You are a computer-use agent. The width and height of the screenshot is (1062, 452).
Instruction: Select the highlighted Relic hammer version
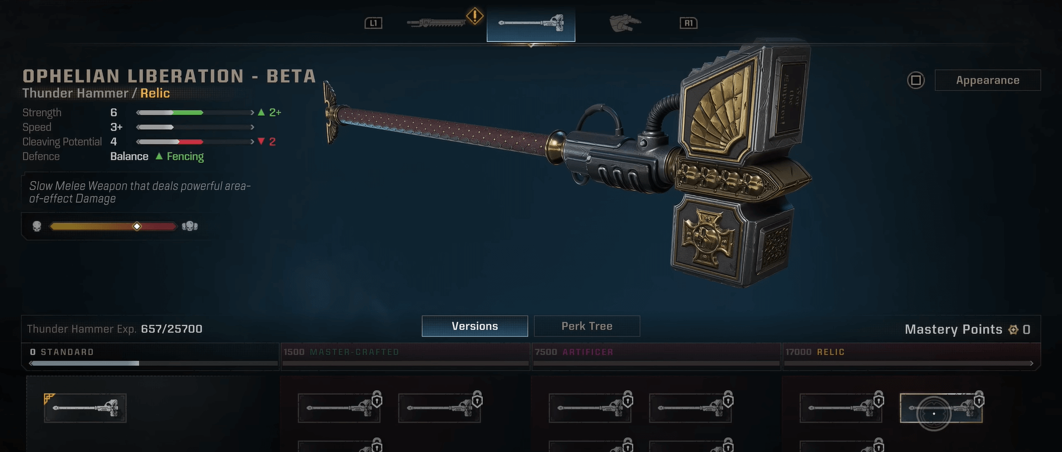click(x=941, y=408)
